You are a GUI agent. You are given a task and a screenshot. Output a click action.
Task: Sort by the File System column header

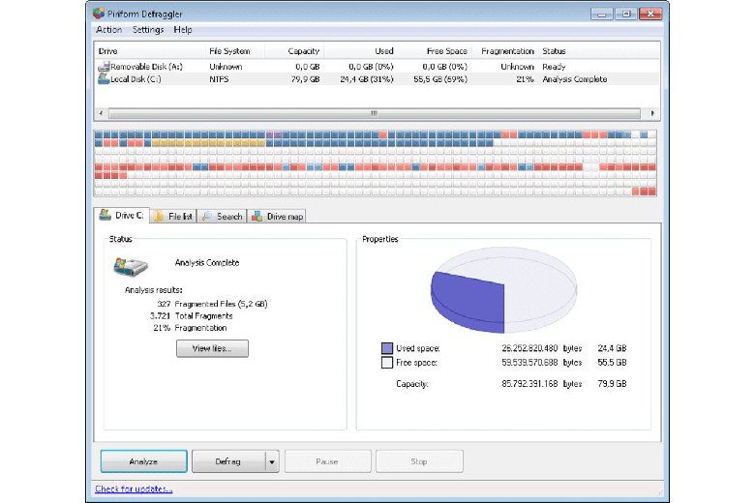click(235, 51)
